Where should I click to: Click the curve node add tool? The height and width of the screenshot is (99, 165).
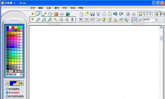coord(61,19)
